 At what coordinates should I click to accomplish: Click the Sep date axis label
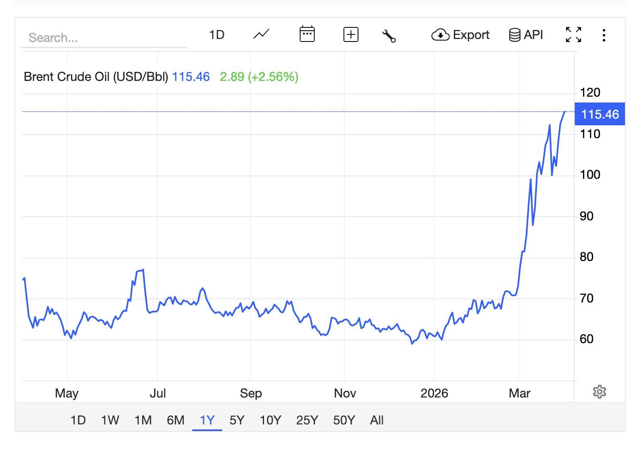pyautogui.click(x=251, y=393)
